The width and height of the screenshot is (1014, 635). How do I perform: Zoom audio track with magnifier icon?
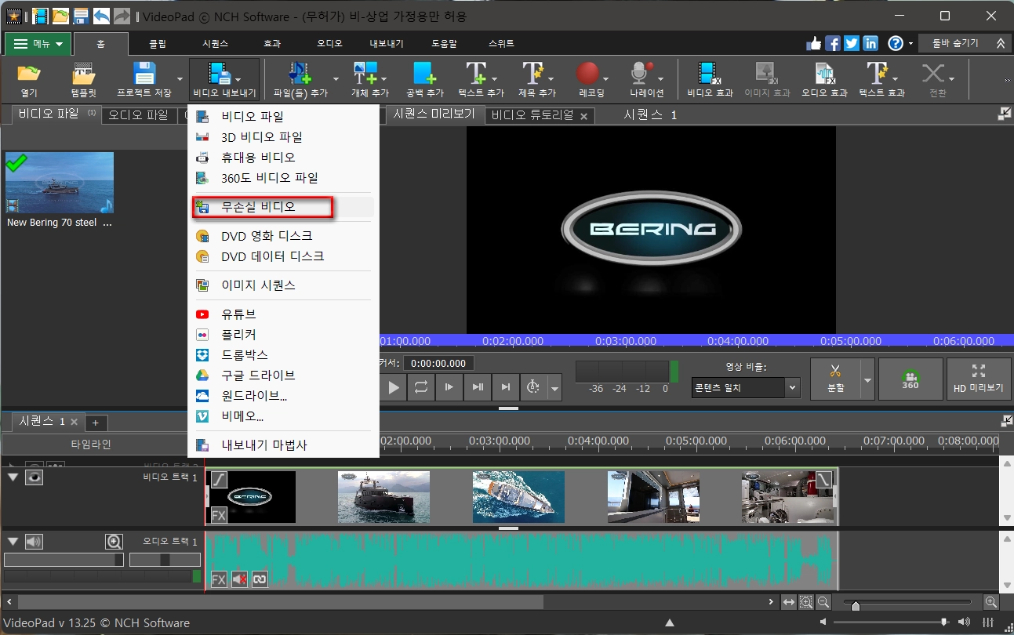coord(114,541)
